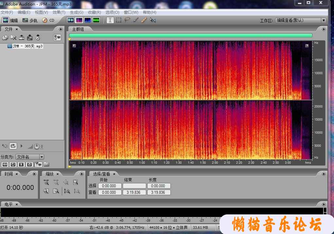The image size is (334, 234).
Task: Open the 缩放 panel options menu arrow
Action: point(82,174)
